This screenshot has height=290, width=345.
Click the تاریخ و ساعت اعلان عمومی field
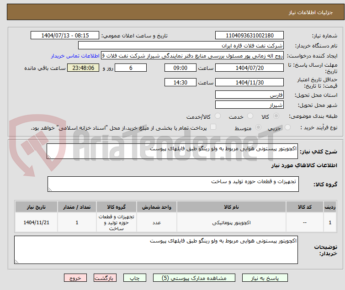[x=65, y=36]
